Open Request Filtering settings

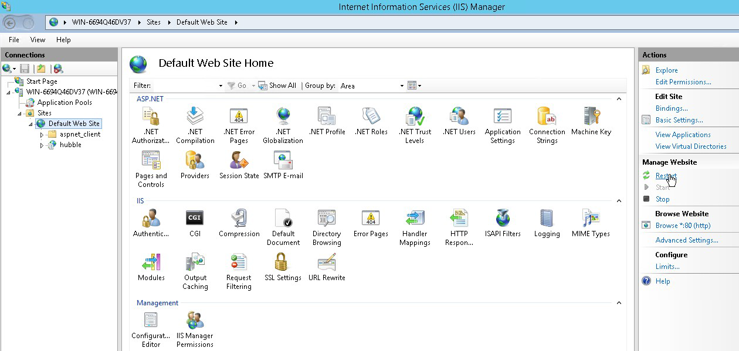click(239, 267)
